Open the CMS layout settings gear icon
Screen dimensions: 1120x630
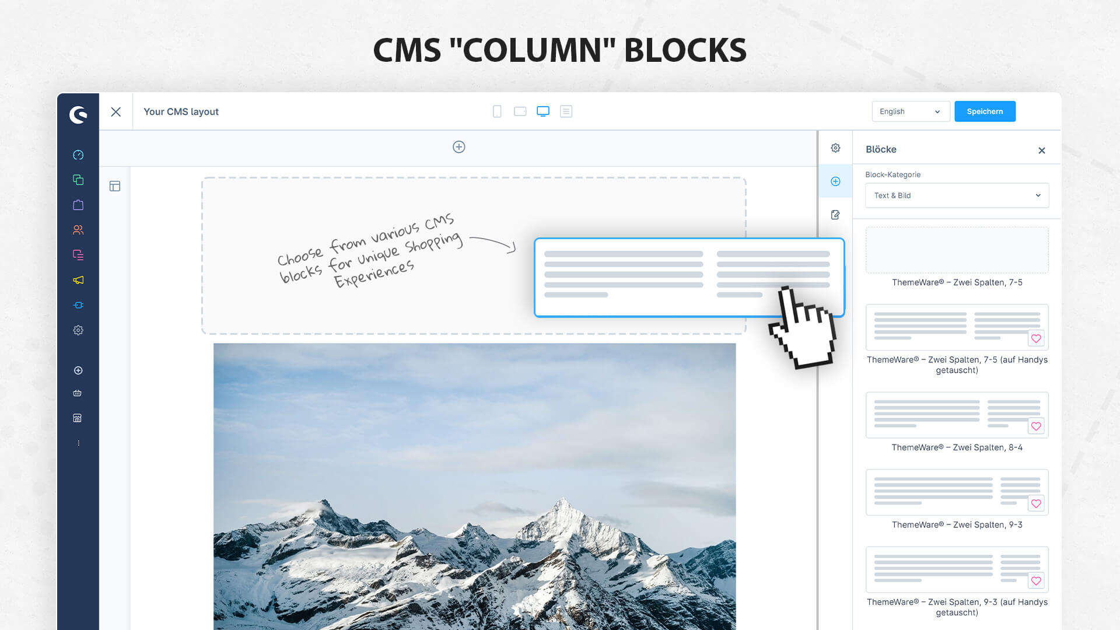[835, 148]
